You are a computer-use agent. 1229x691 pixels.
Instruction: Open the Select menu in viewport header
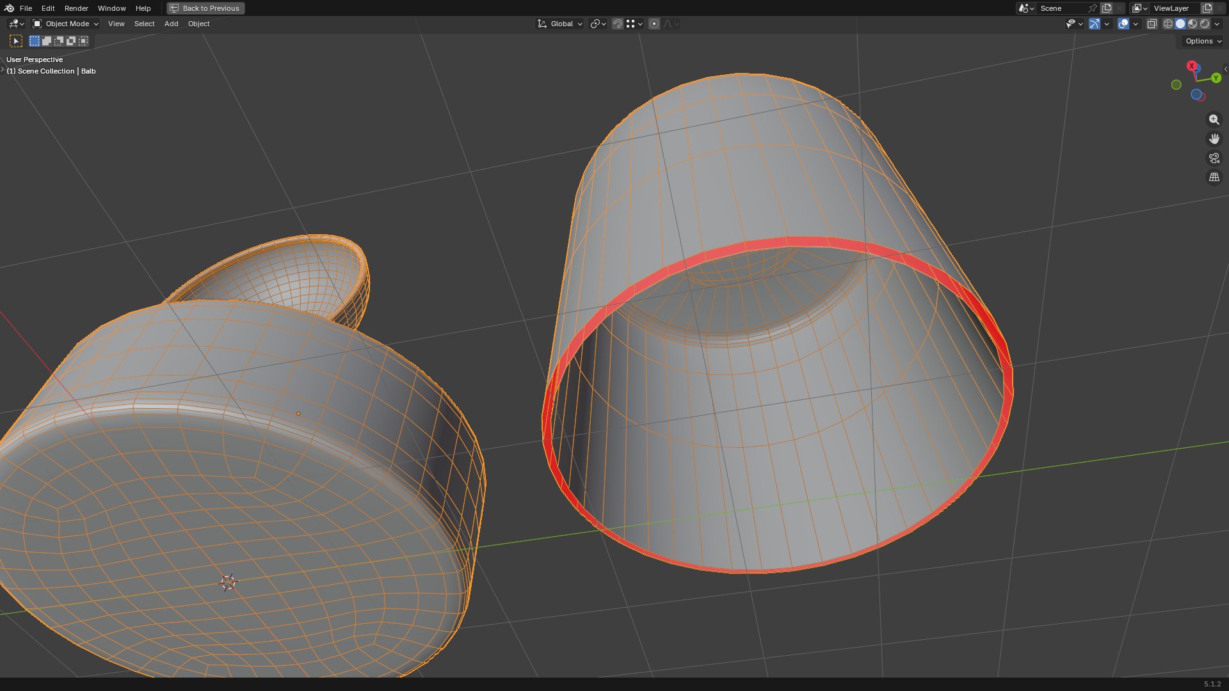coord(144,24)
